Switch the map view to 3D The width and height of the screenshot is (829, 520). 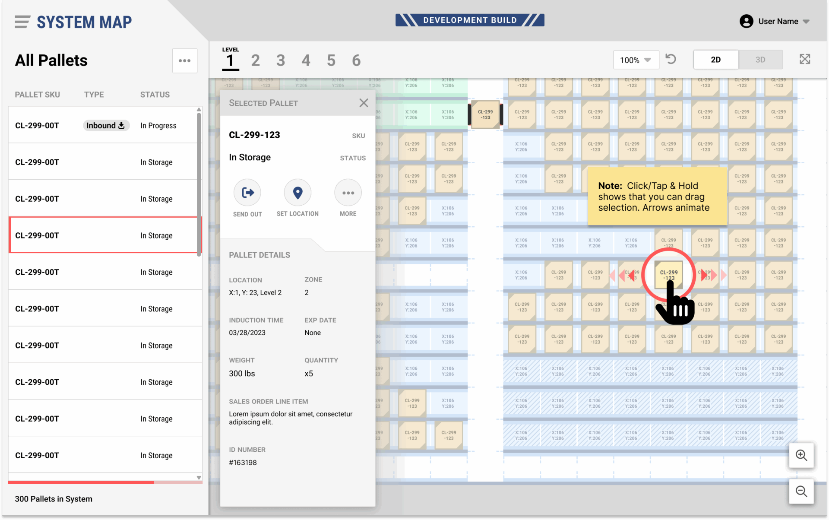coord(760,60)
